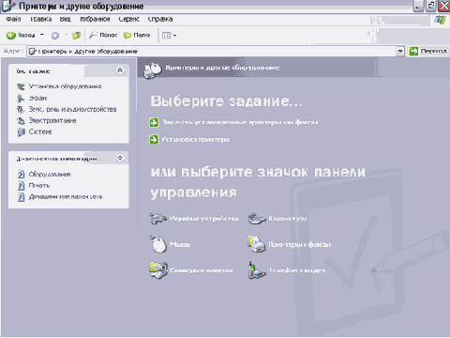Open the Избранное menu
This screenshot has height=338, width=450.
pos(95,19)
